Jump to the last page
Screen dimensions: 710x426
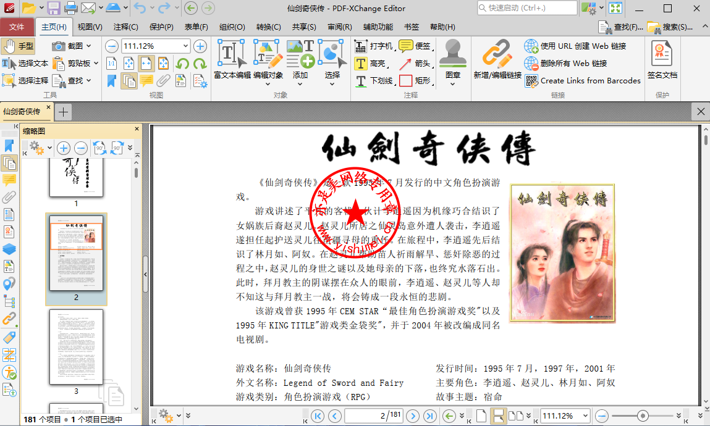coord(430,416)
